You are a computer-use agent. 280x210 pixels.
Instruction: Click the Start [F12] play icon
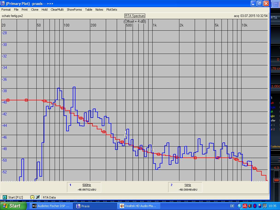tap(5, 197)
